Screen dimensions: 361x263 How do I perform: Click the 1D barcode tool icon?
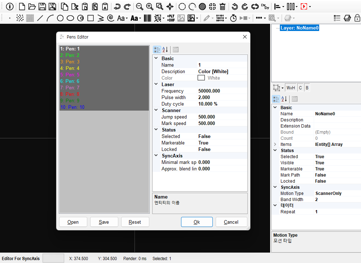tap(148, 18)
